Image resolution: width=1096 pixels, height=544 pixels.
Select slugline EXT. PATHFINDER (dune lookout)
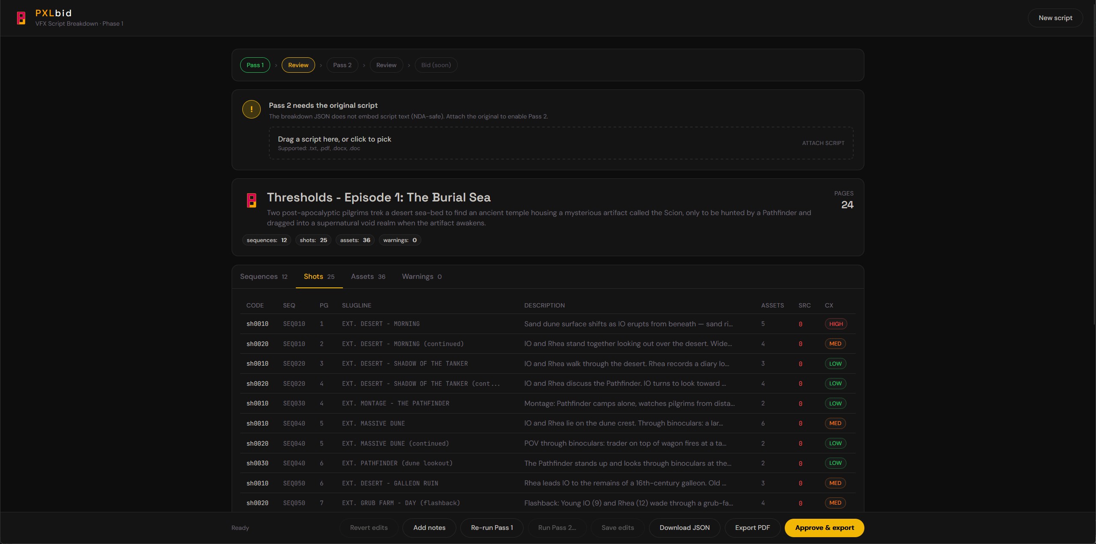tap(397, 463)
